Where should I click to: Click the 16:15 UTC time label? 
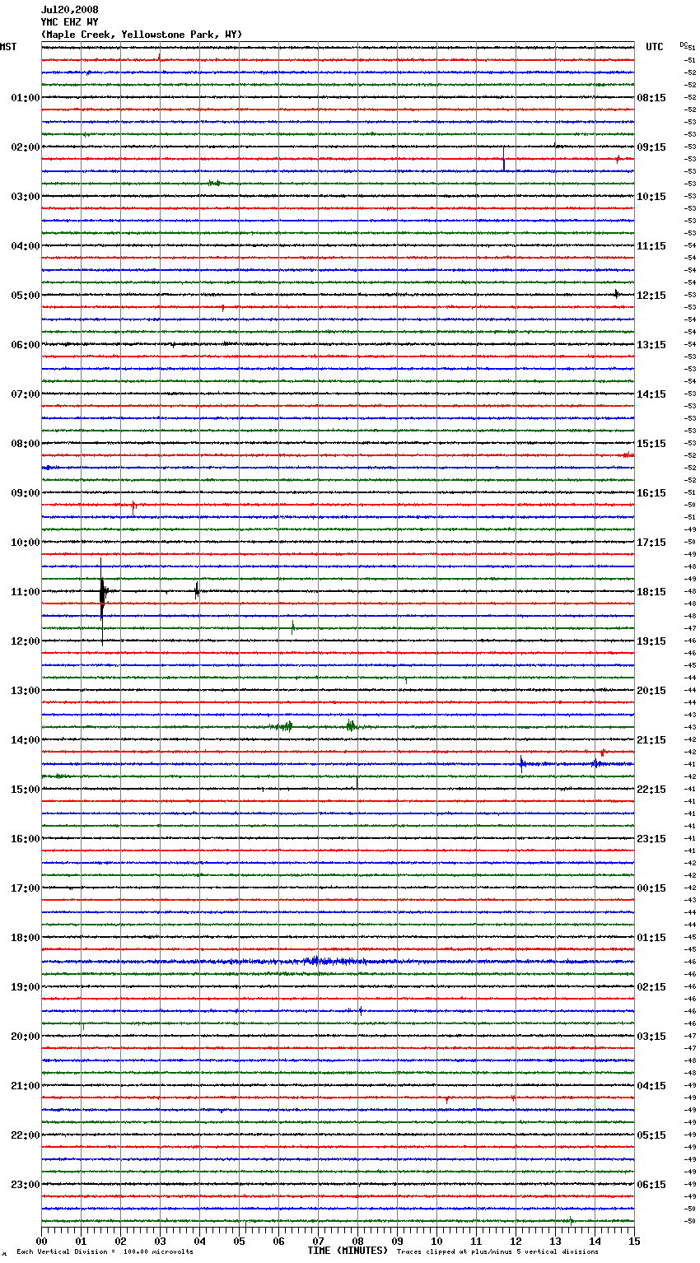point(651,493)
